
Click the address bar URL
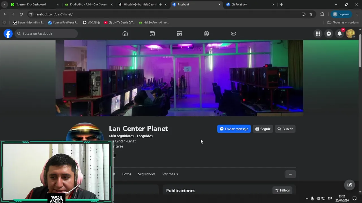click(x=54, y=14)
